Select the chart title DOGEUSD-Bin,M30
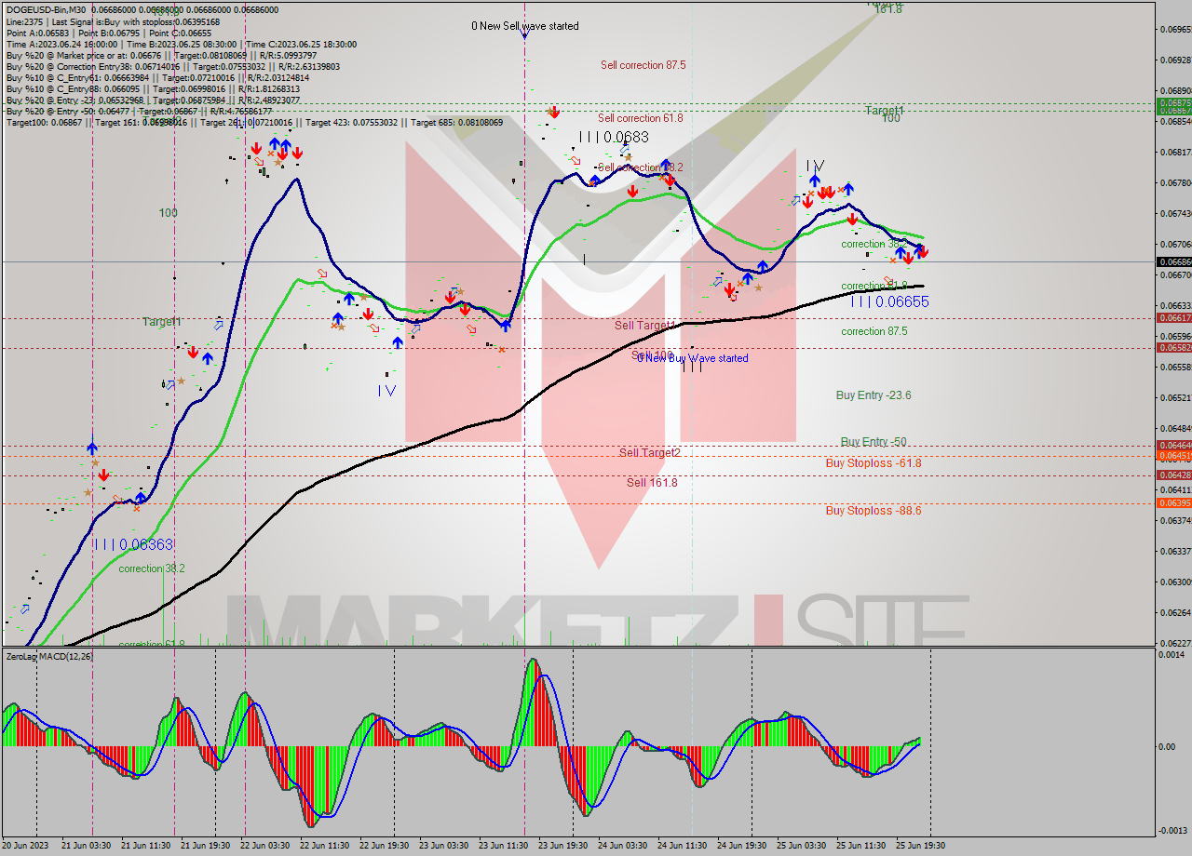 47,9
